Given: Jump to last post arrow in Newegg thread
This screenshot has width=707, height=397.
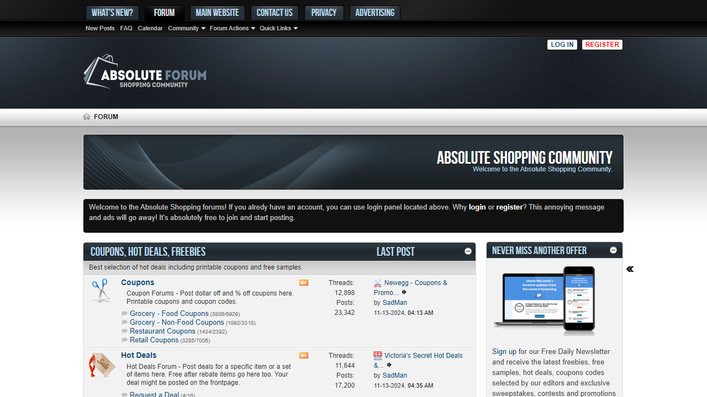Looking at the screenshot, I should [404, 292].
